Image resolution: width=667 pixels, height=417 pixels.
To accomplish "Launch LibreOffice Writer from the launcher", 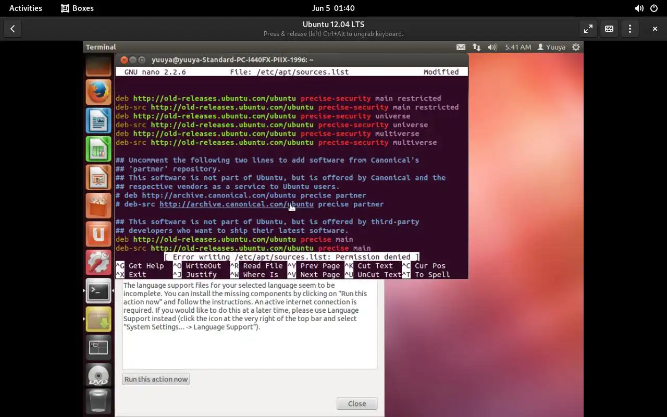I will pyautogui.click(x=98, y=121).
